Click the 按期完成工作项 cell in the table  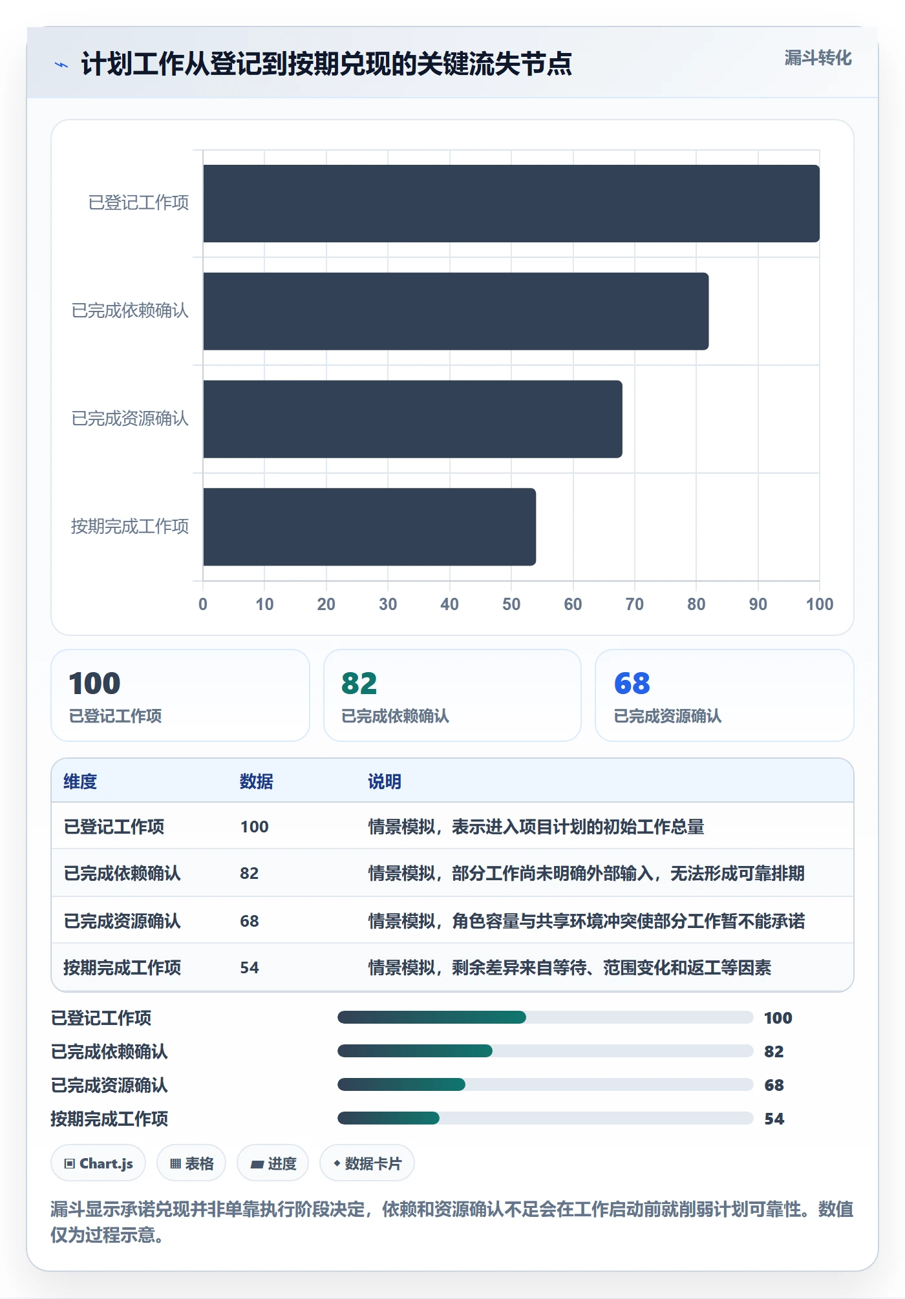point(122,967)
